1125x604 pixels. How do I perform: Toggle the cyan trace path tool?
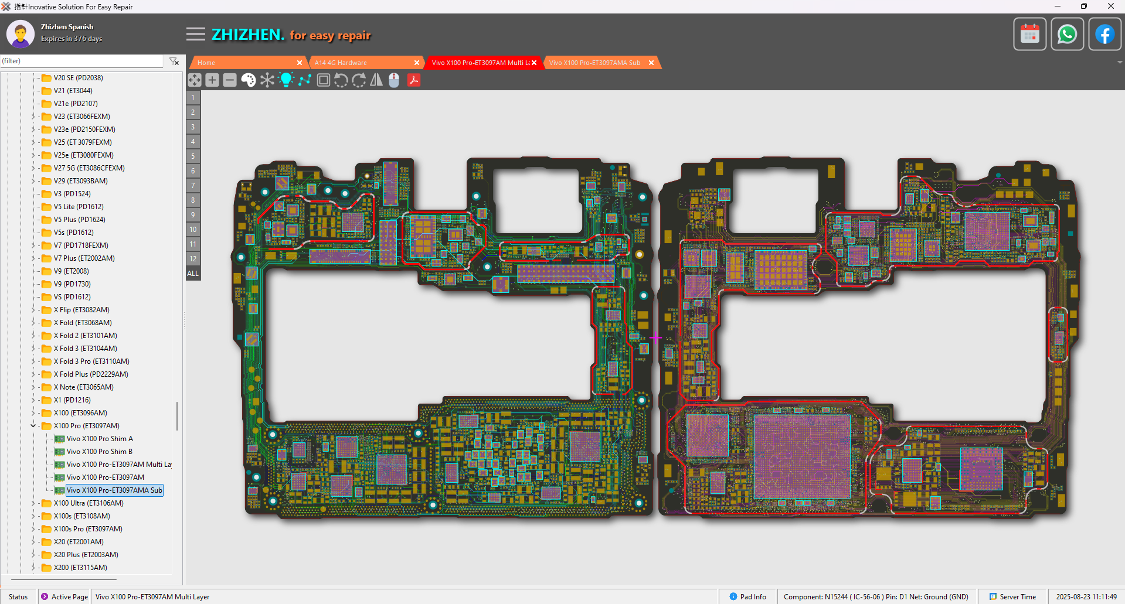(304, 80)
